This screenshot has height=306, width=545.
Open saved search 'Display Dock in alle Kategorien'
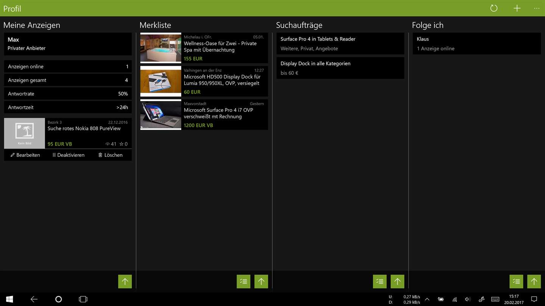[340, 68]
